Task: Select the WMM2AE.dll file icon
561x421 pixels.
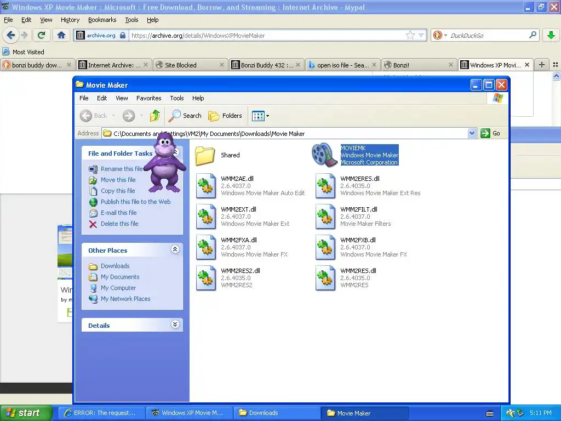Action: coord(206,186)
